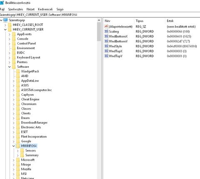Select the Electronic Arts key
This screenshot has height=179, width=200.
pos(31,127)
